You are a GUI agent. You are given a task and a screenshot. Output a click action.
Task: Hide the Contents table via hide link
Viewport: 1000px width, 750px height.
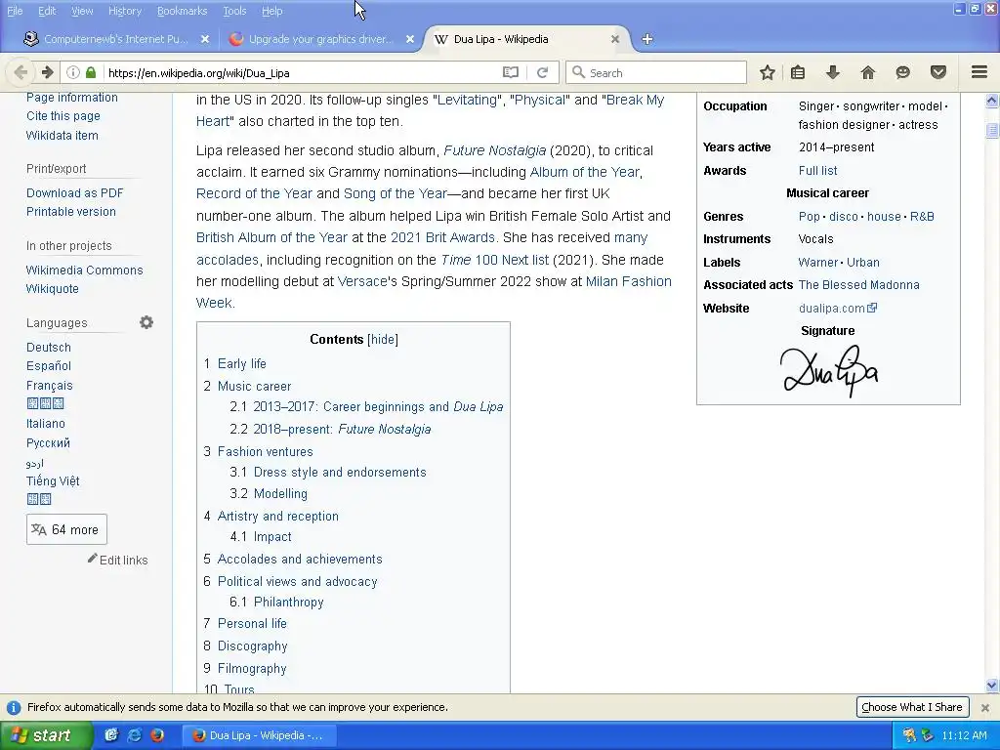(x=383, y=339)
